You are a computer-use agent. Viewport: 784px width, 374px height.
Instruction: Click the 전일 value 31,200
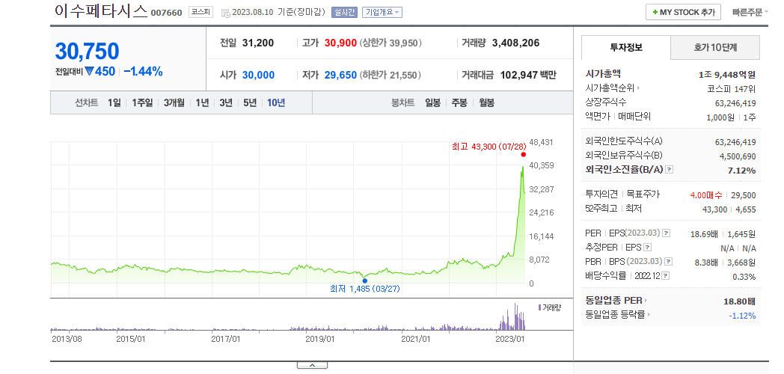(x=258, y=43)
